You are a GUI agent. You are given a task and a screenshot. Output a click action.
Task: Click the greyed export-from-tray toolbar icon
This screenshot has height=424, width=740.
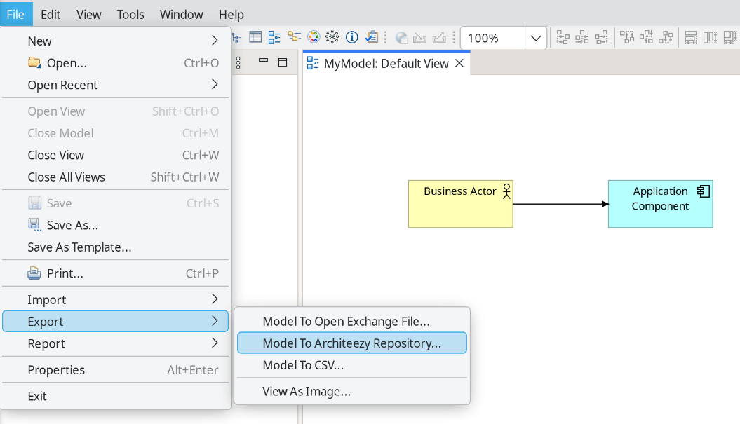click(439, 38)
